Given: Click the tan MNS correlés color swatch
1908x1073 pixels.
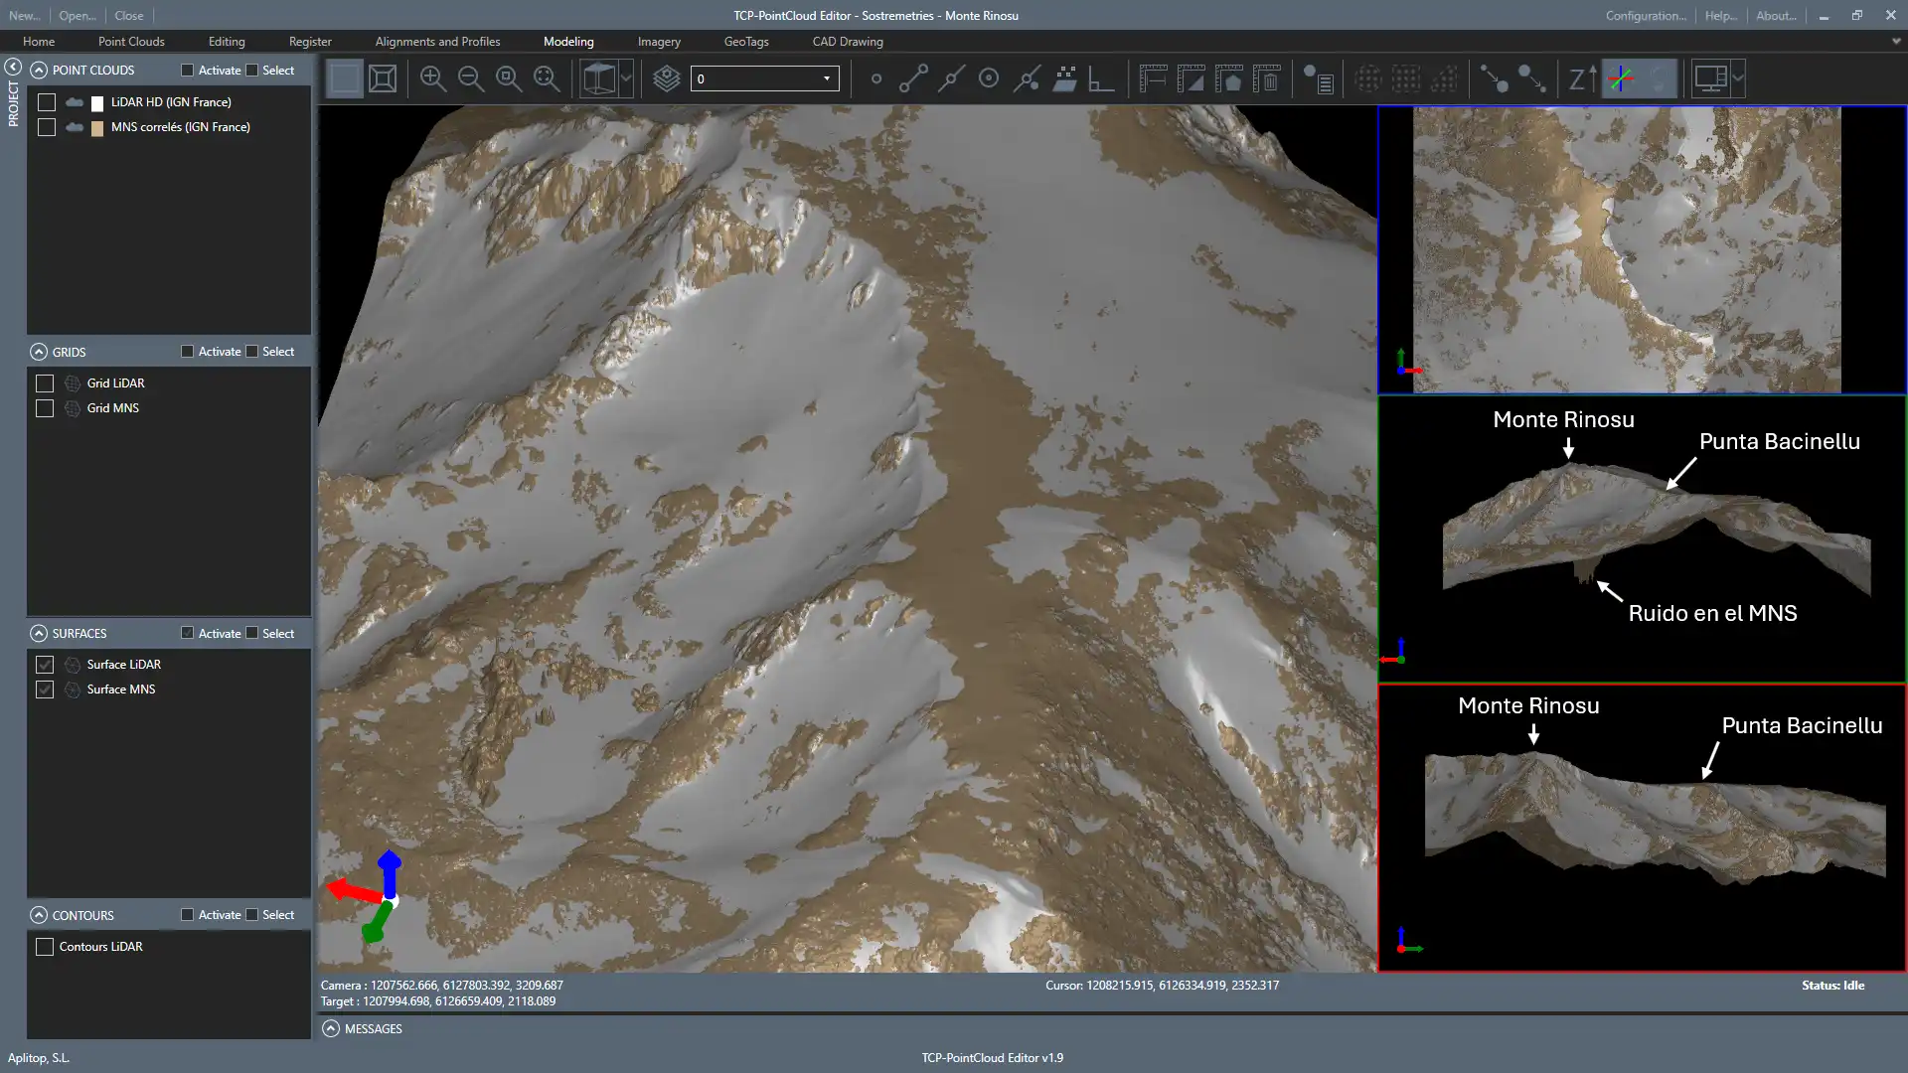Looking at the screenshot, I should (97, 128).
